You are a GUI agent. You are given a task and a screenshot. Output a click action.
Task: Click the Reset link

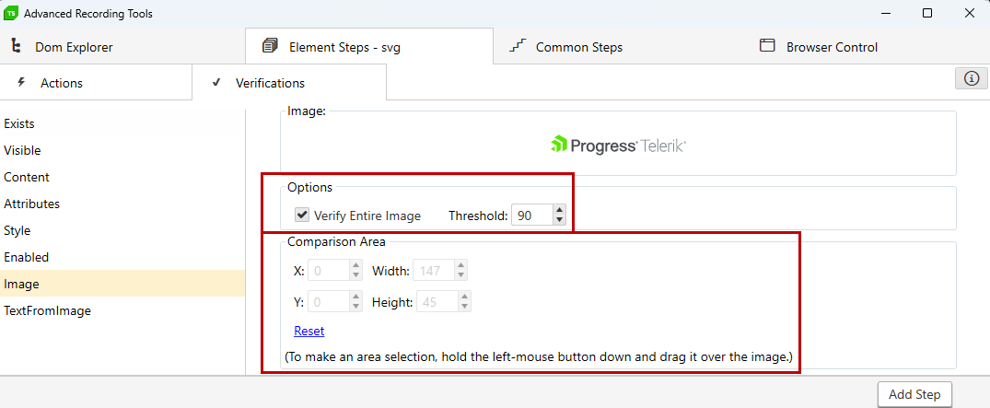coord(309,331)
